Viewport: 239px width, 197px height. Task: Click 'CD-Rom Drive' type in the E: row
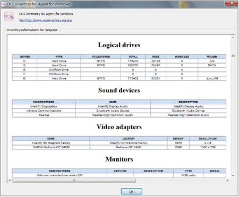[x=59, y=70]
